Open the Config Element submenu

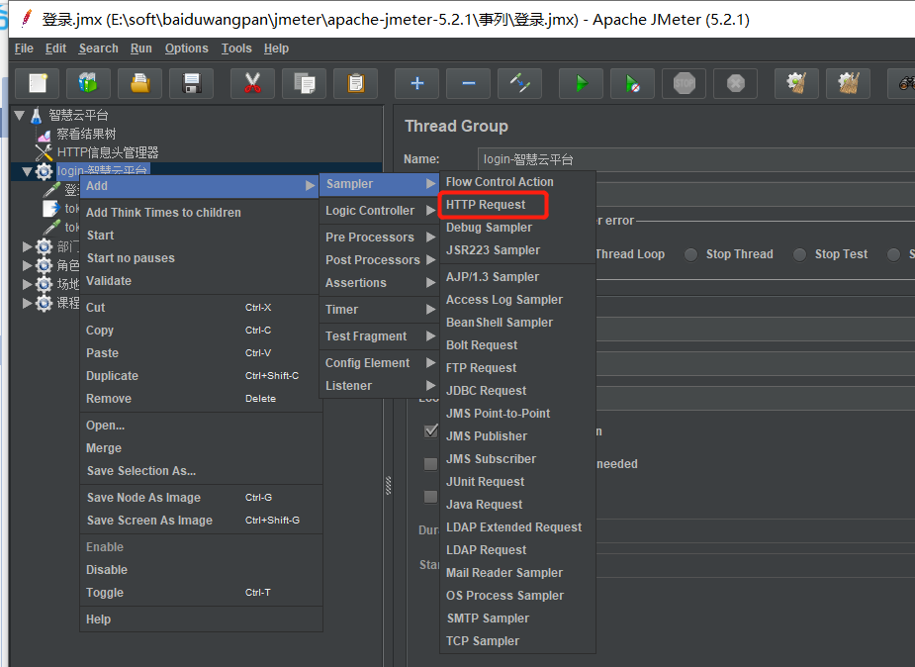pyautogui.click(x=379, y=363)
